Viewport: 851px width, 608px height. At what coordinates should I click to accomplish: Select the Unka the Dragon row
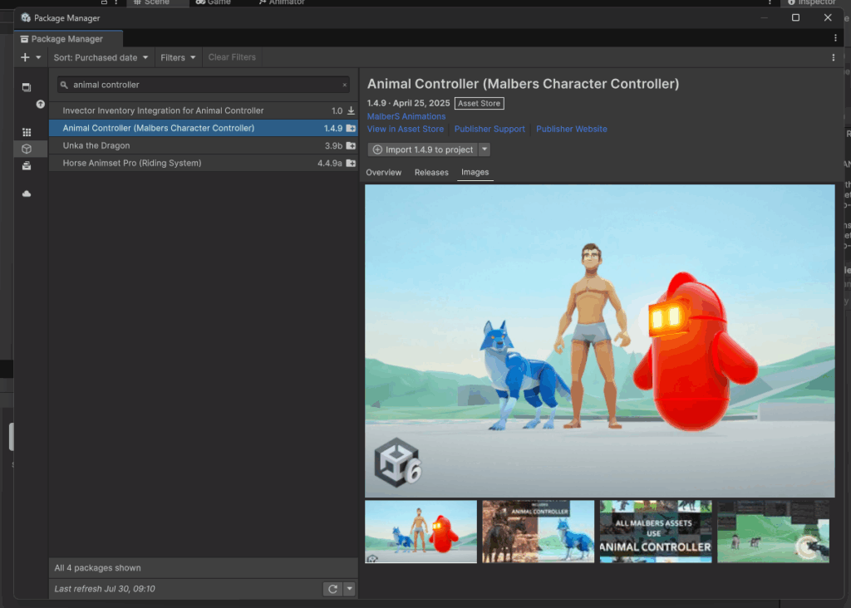pos(204,145)
